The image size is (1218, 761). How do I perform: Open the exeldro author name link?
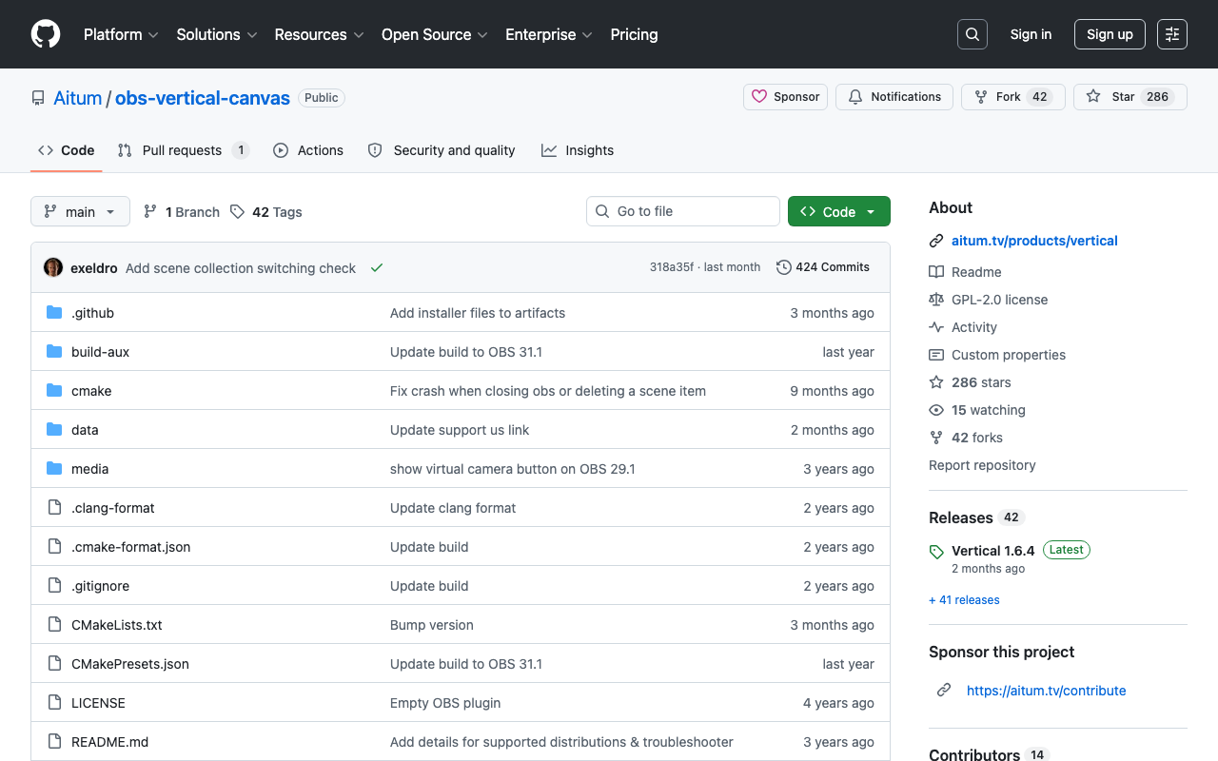coord(94,268)
